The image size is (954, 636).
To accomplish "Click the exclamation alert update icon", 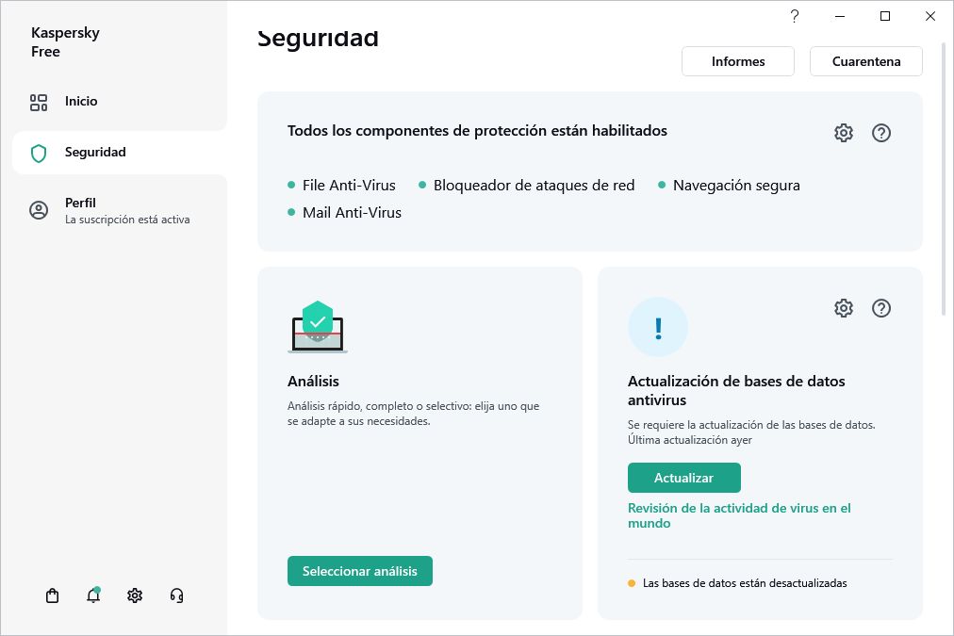I will 658,327.
